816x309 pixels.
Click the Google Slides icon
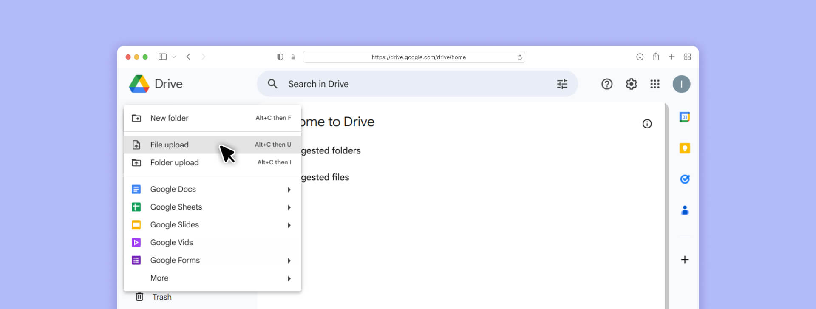tap(136, 225)
